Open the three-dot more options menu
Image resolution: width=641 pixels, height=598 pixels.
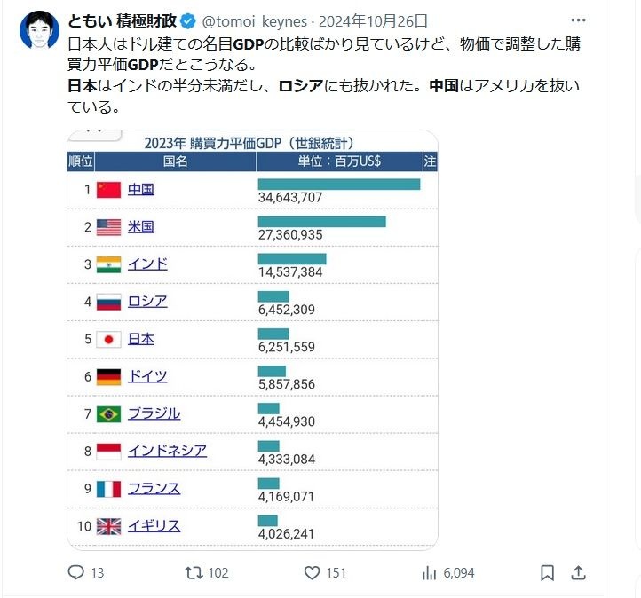coord(579,20)
